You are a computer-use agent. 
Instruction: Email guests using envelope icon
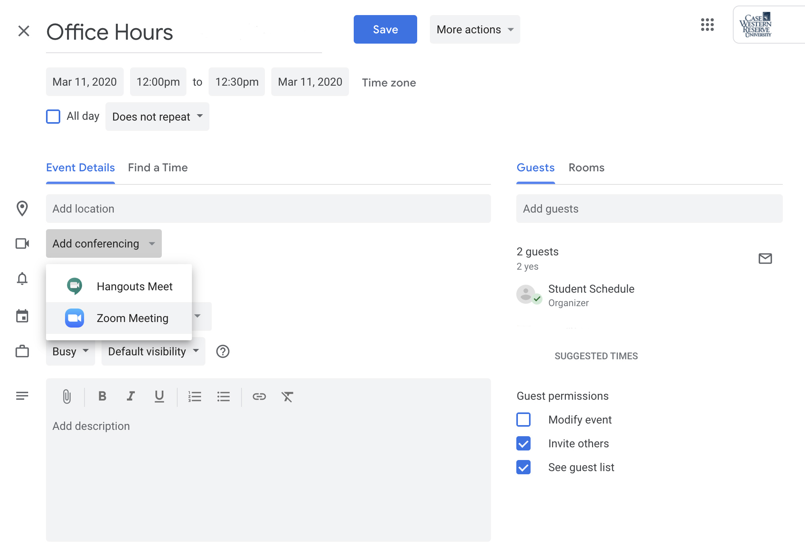[x=765, y=259]
